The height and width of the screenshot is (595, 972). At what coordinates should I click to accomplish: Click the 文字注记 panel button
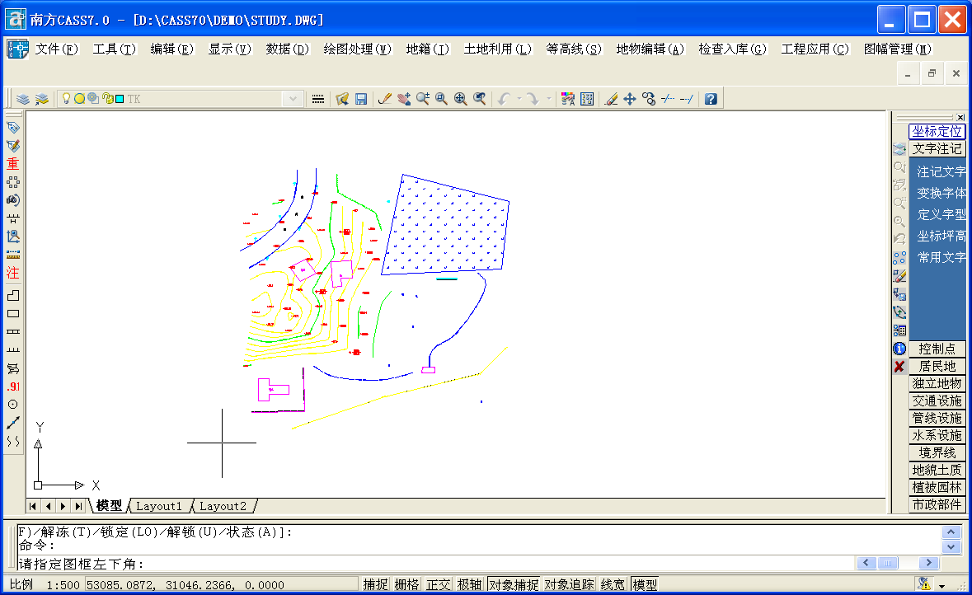pyautogui.click(x=937, y=148)
